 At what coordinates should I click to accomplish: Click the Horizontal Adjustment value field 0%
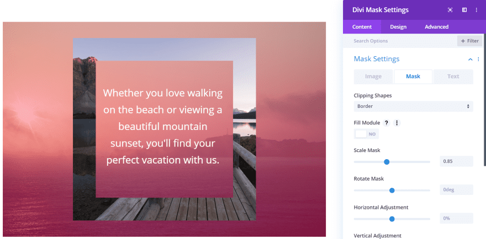click(x=456, y=218)
